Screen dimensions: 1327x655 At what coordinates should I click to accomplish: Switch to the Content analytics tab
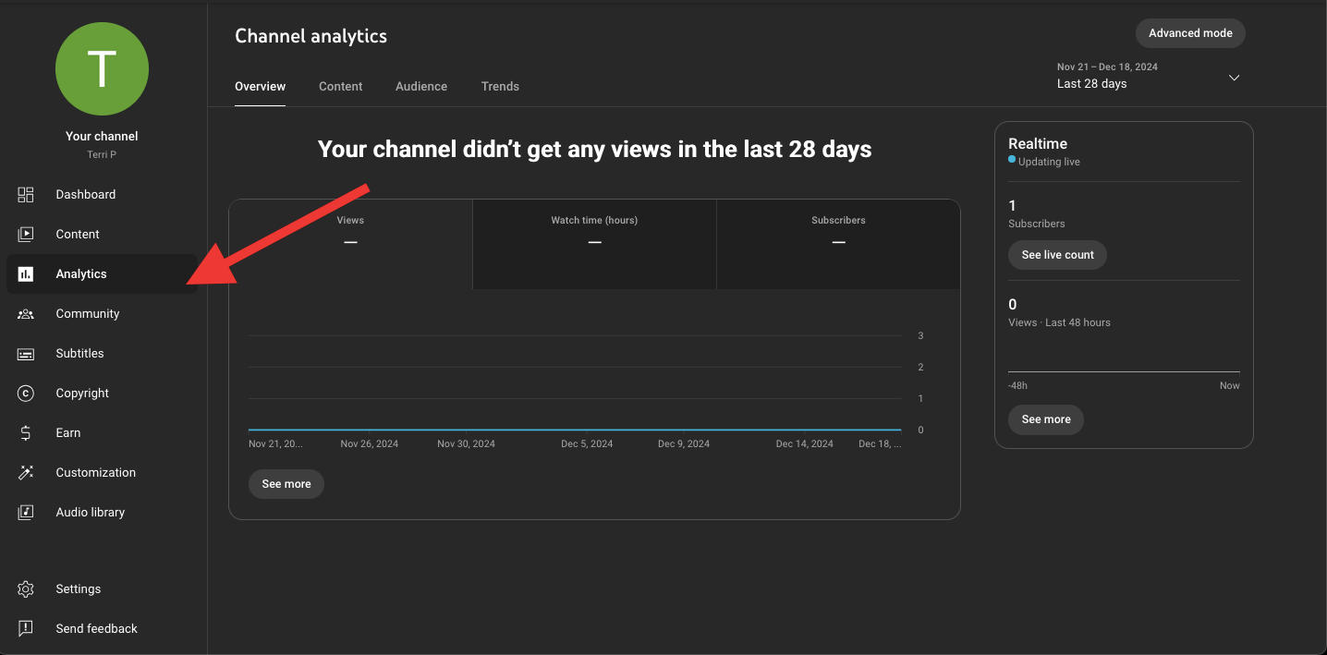[x=340, y=86]
